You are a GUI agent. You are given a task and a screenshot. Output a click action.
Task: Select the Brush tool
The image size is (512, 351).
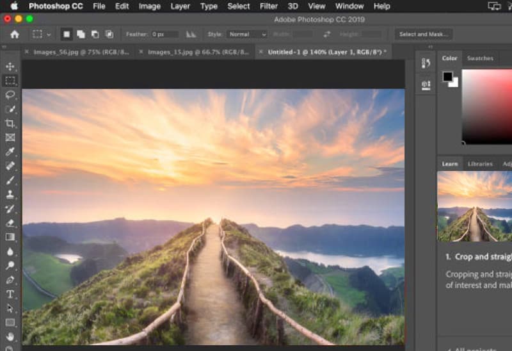click(10, 180)
